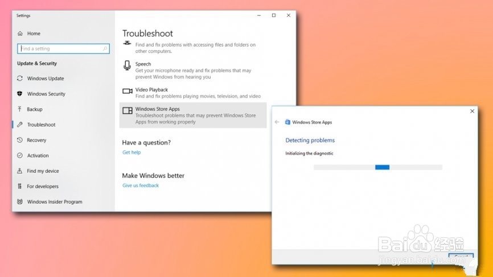Click the Shared Folders network icon
The image size is (493, 277).
click(x=127, y=43)
